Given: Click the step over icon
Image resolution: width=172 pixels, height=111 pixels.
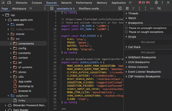Looking at the screenshot, I should tap(133, 8).
